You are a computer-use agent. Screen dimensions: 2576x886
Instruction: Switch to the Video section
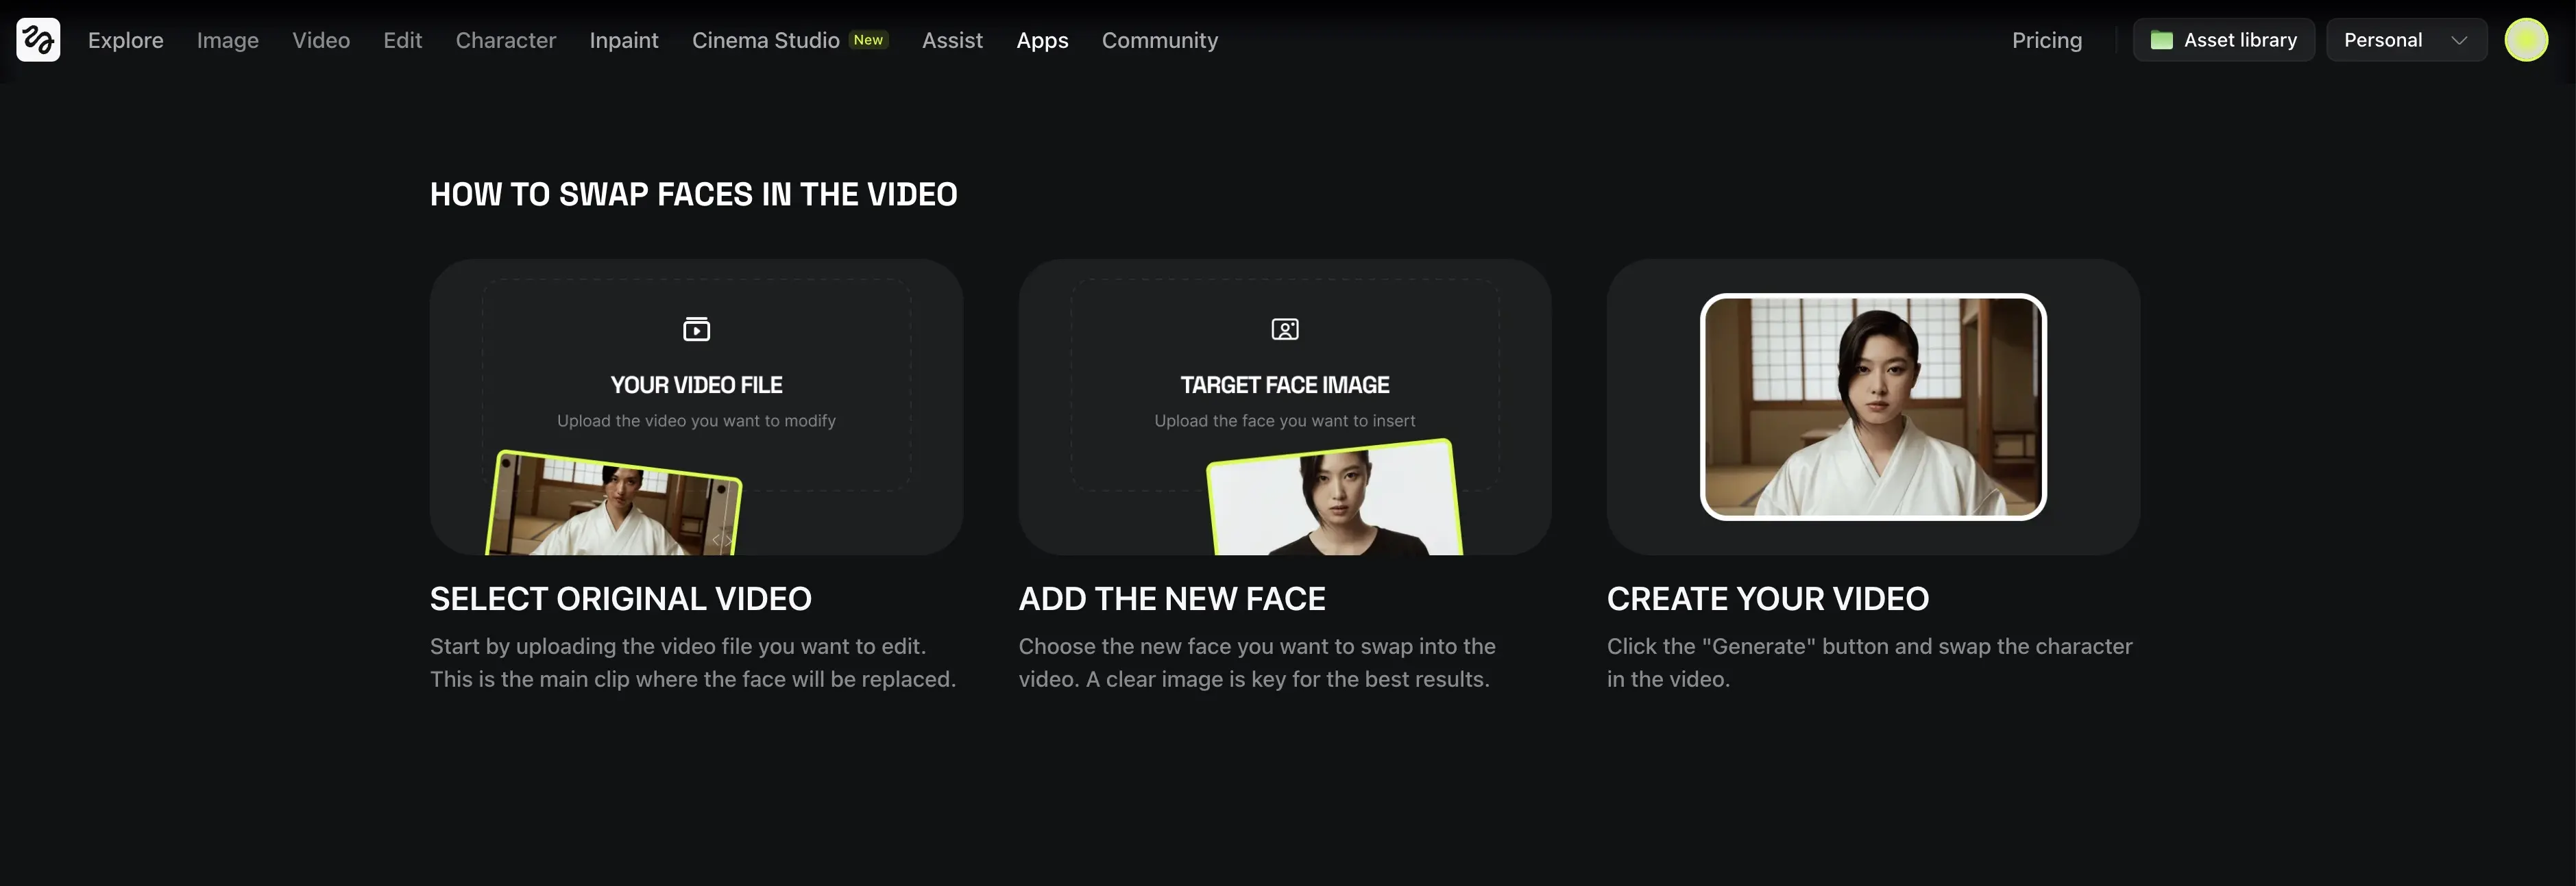click(321, 40)
